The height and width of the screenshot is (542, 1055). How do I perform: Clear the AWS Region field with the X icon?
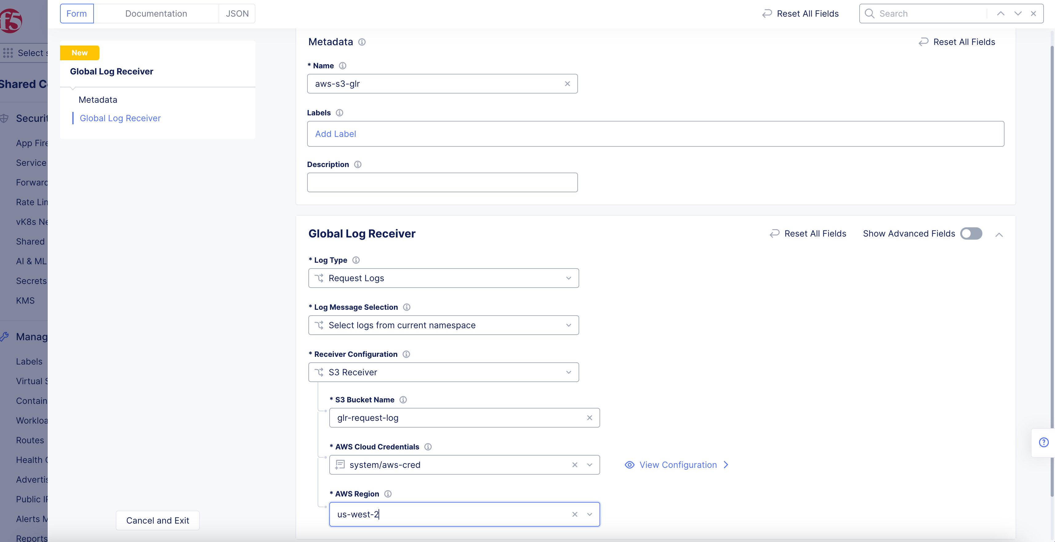575,514
